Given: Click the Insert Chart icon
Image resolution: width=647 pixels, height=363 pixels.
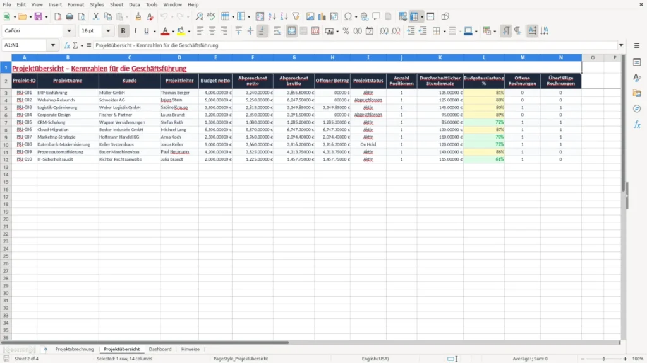Looking at the screenshot, I should click(322, 16).
